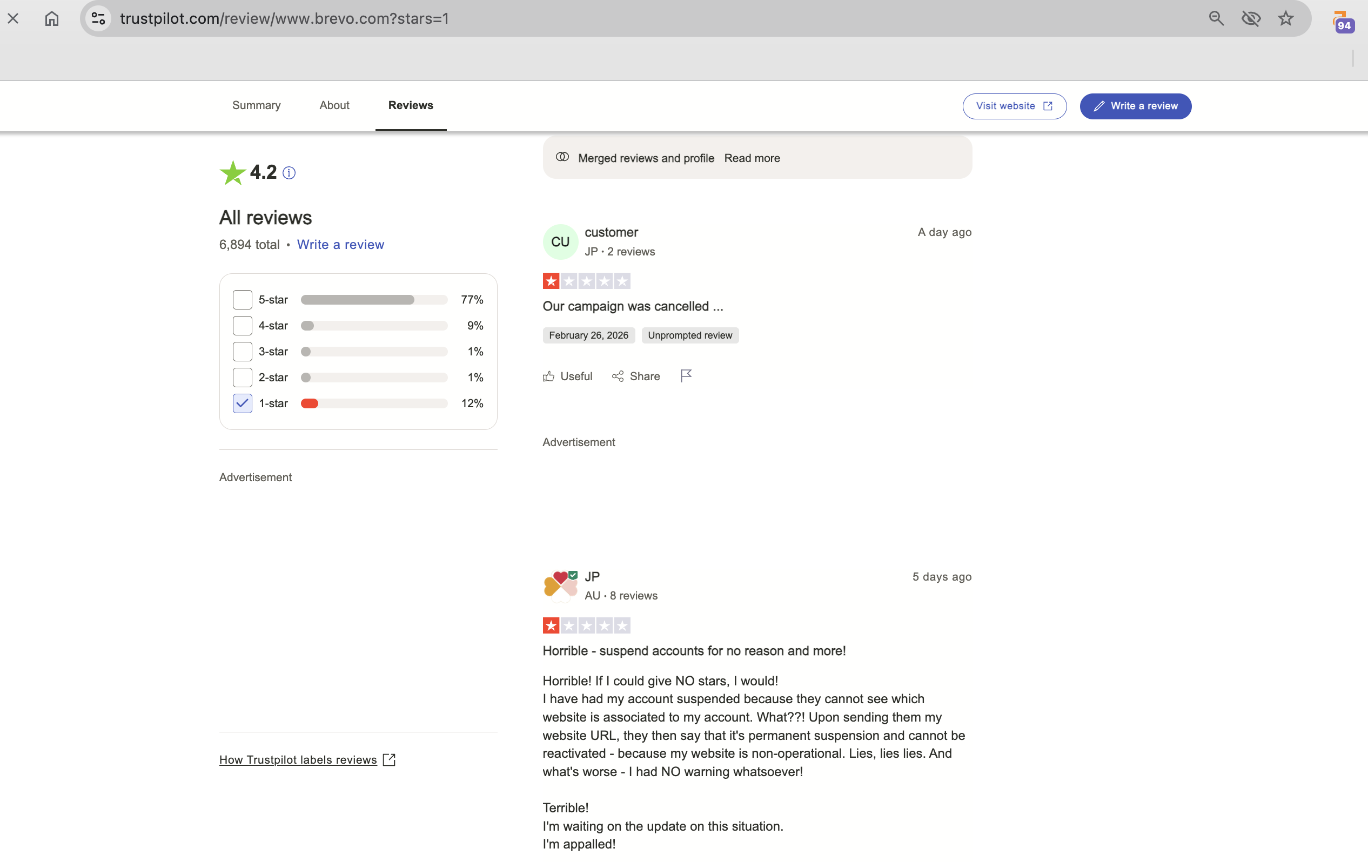Enable the 3-star filter checkbox
The height and width of the screenshot is (862, 1368).
[x=242, y=352]
